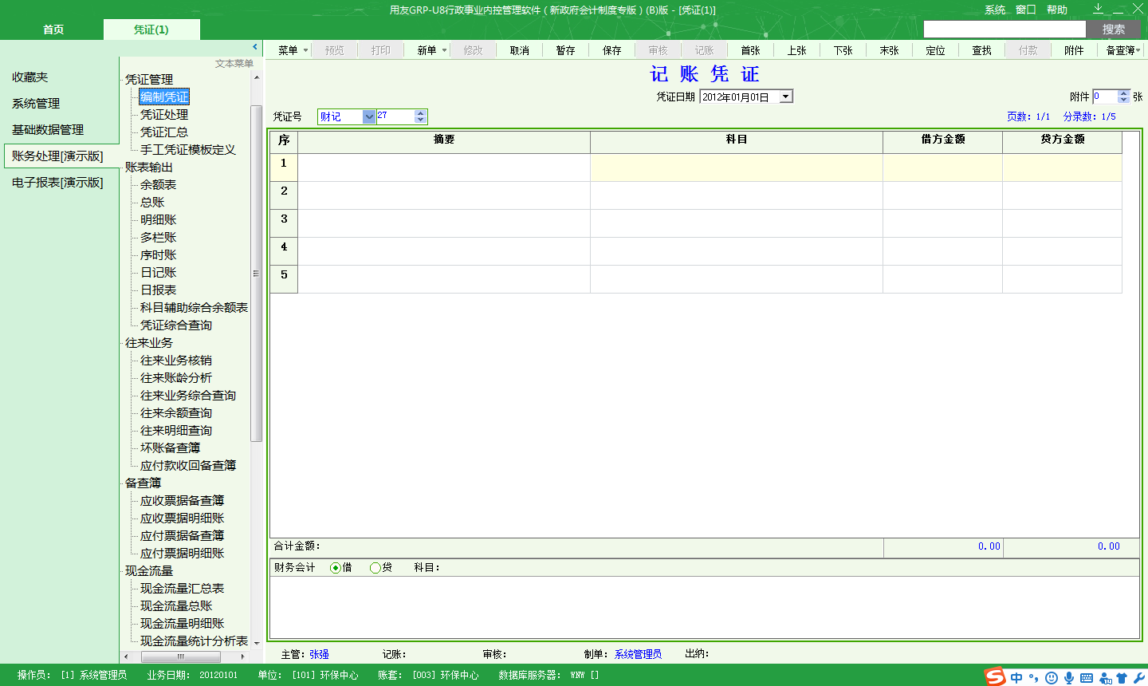The height and width of the screenshot is (686, 1148).
Task: Open the 窗口 menu
Action: coord(1026,10)
